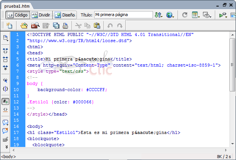The width and height of the screenshot is (236, 160).
Task: Toggle line numbers in coding toolbar
Action: [x=5, y=101]
